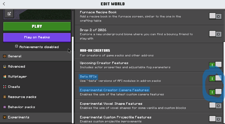Image resolution: width=225 pixels, height=124 pixels.
Task: Click the ADD-ON CREATORS section heading
Action: tap(95, 50)
